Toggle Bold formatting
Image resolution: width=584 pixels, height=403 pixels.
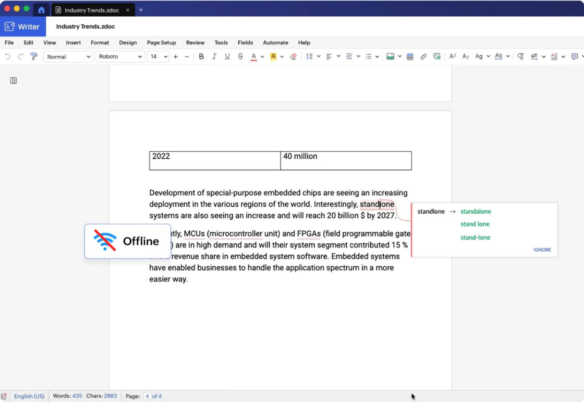[201, 57]
